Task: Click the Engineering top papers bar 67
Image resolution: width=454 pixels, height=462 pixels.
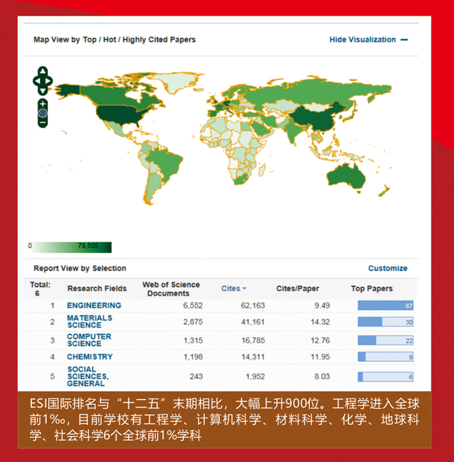Action: (x=385, y=306)
